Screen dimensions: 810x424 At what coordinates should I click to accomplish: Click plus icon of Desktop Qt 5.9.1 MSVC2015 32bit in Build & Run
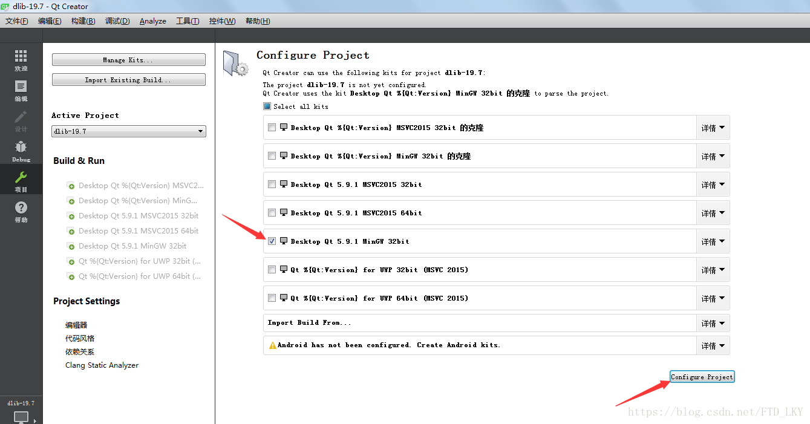tap(71, 216)
